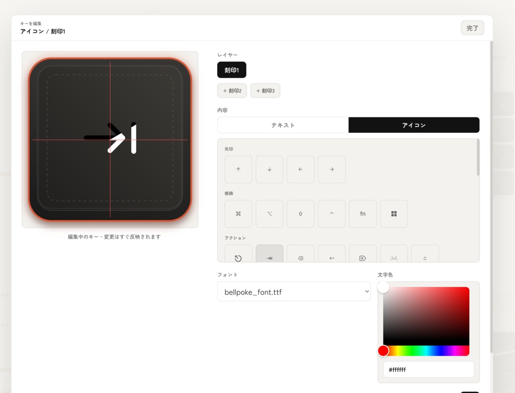Click the #ffffff hex color field

pos(428,370)
